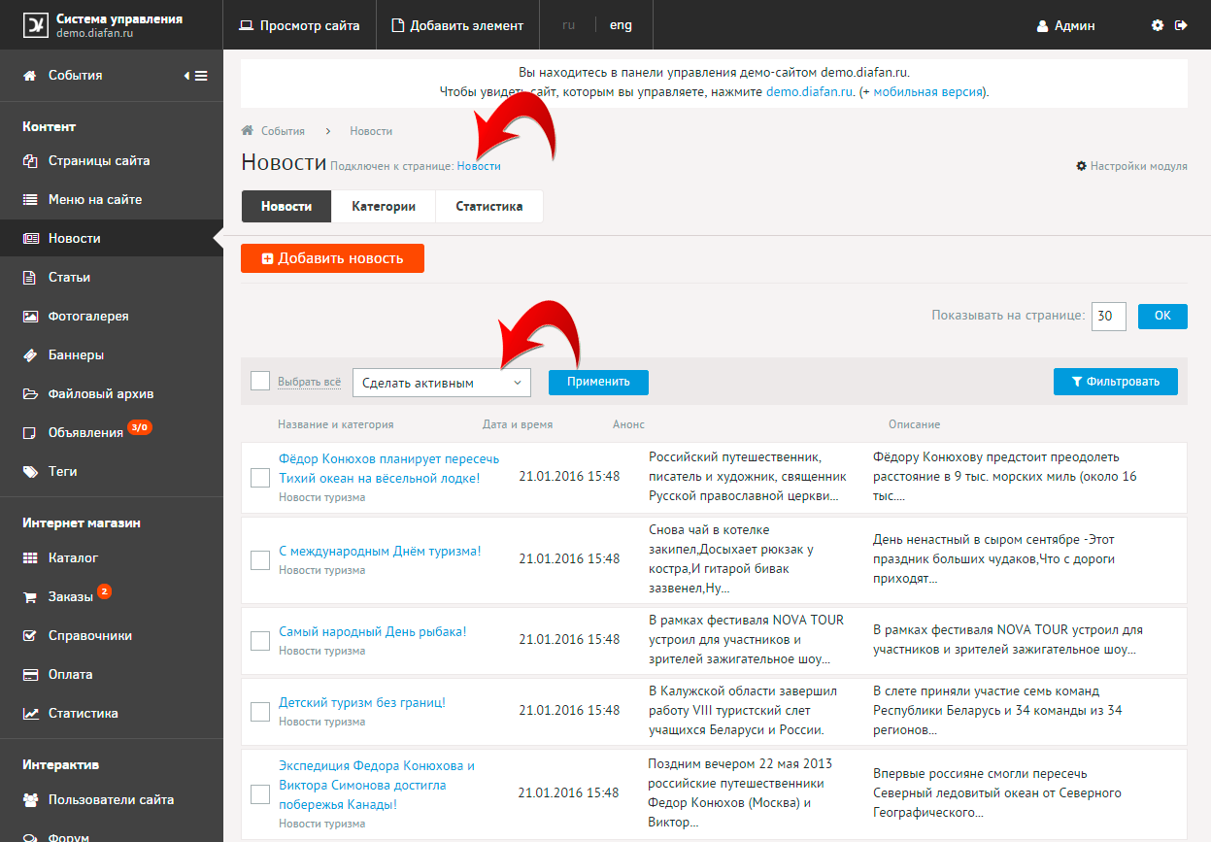Follow the demo.diafan.ru link in the notice
The height and width of the screenshot is (842, 1211).
810,92
